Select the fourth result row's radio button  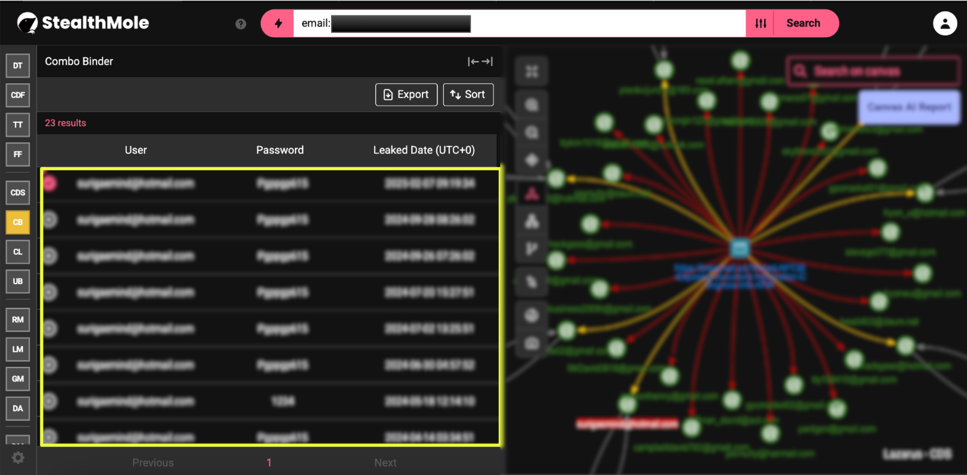coord(49,292)
